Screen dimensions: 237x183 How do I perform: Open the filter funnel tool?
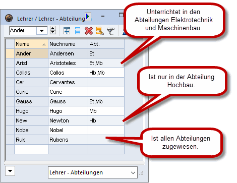pos(110,31)
